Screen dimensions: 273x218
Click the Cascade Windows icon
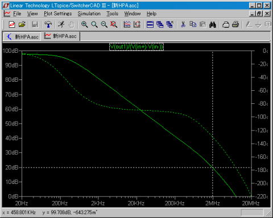160,24
